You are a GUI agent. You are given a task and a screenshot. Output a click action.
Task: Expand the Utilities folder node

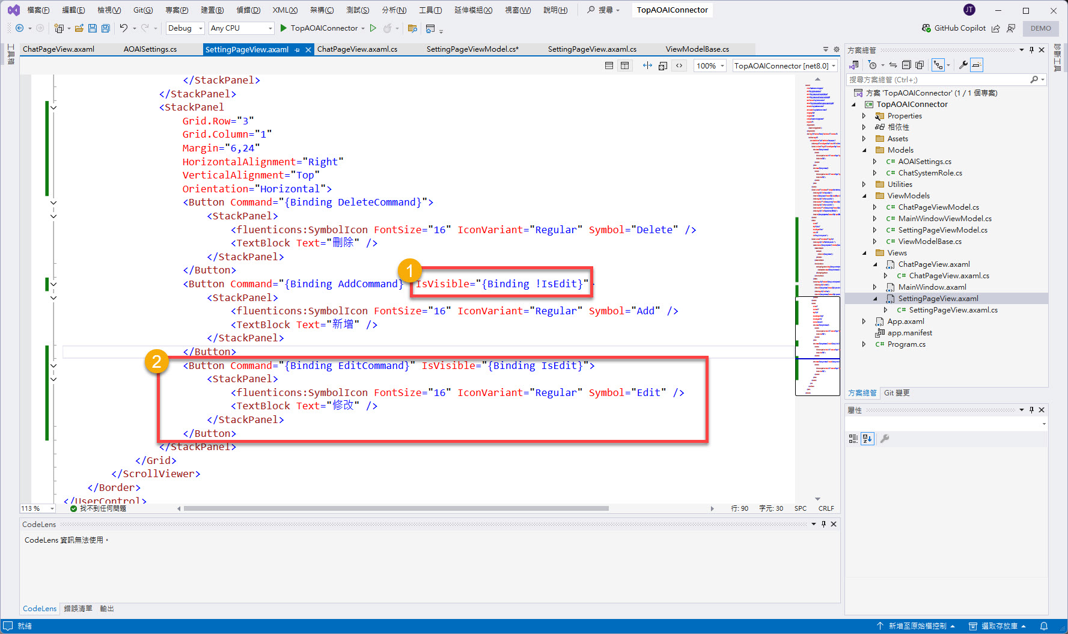pos(864,184)
